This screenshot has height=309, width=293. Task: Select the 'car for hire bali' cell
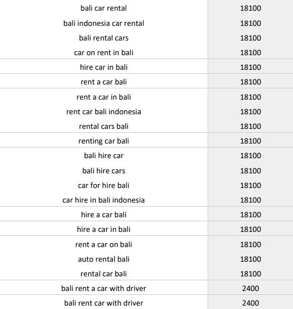coord(104,185)
